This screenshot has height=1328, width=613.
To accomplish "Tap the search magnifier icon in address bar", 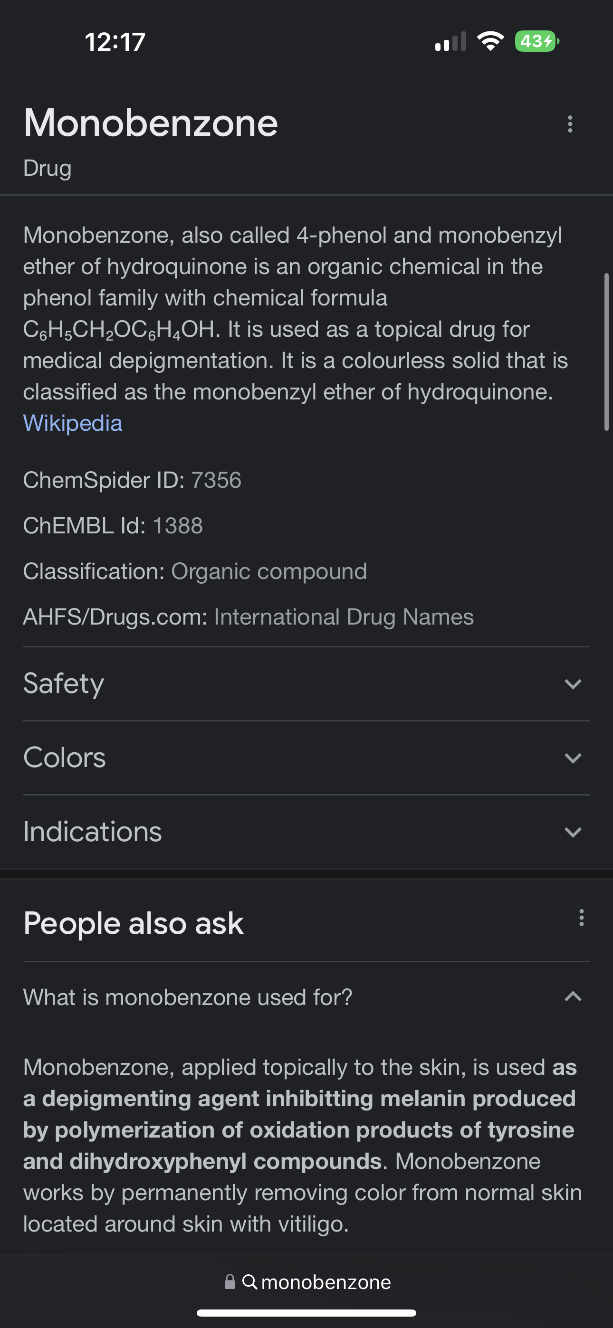I will click(249, 1281).
